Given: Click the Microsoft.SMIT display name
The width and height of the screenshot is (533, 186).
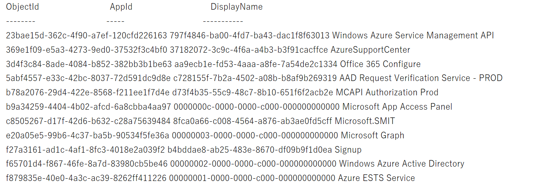Looking at the screenshot, I should [x=365, y=121].
